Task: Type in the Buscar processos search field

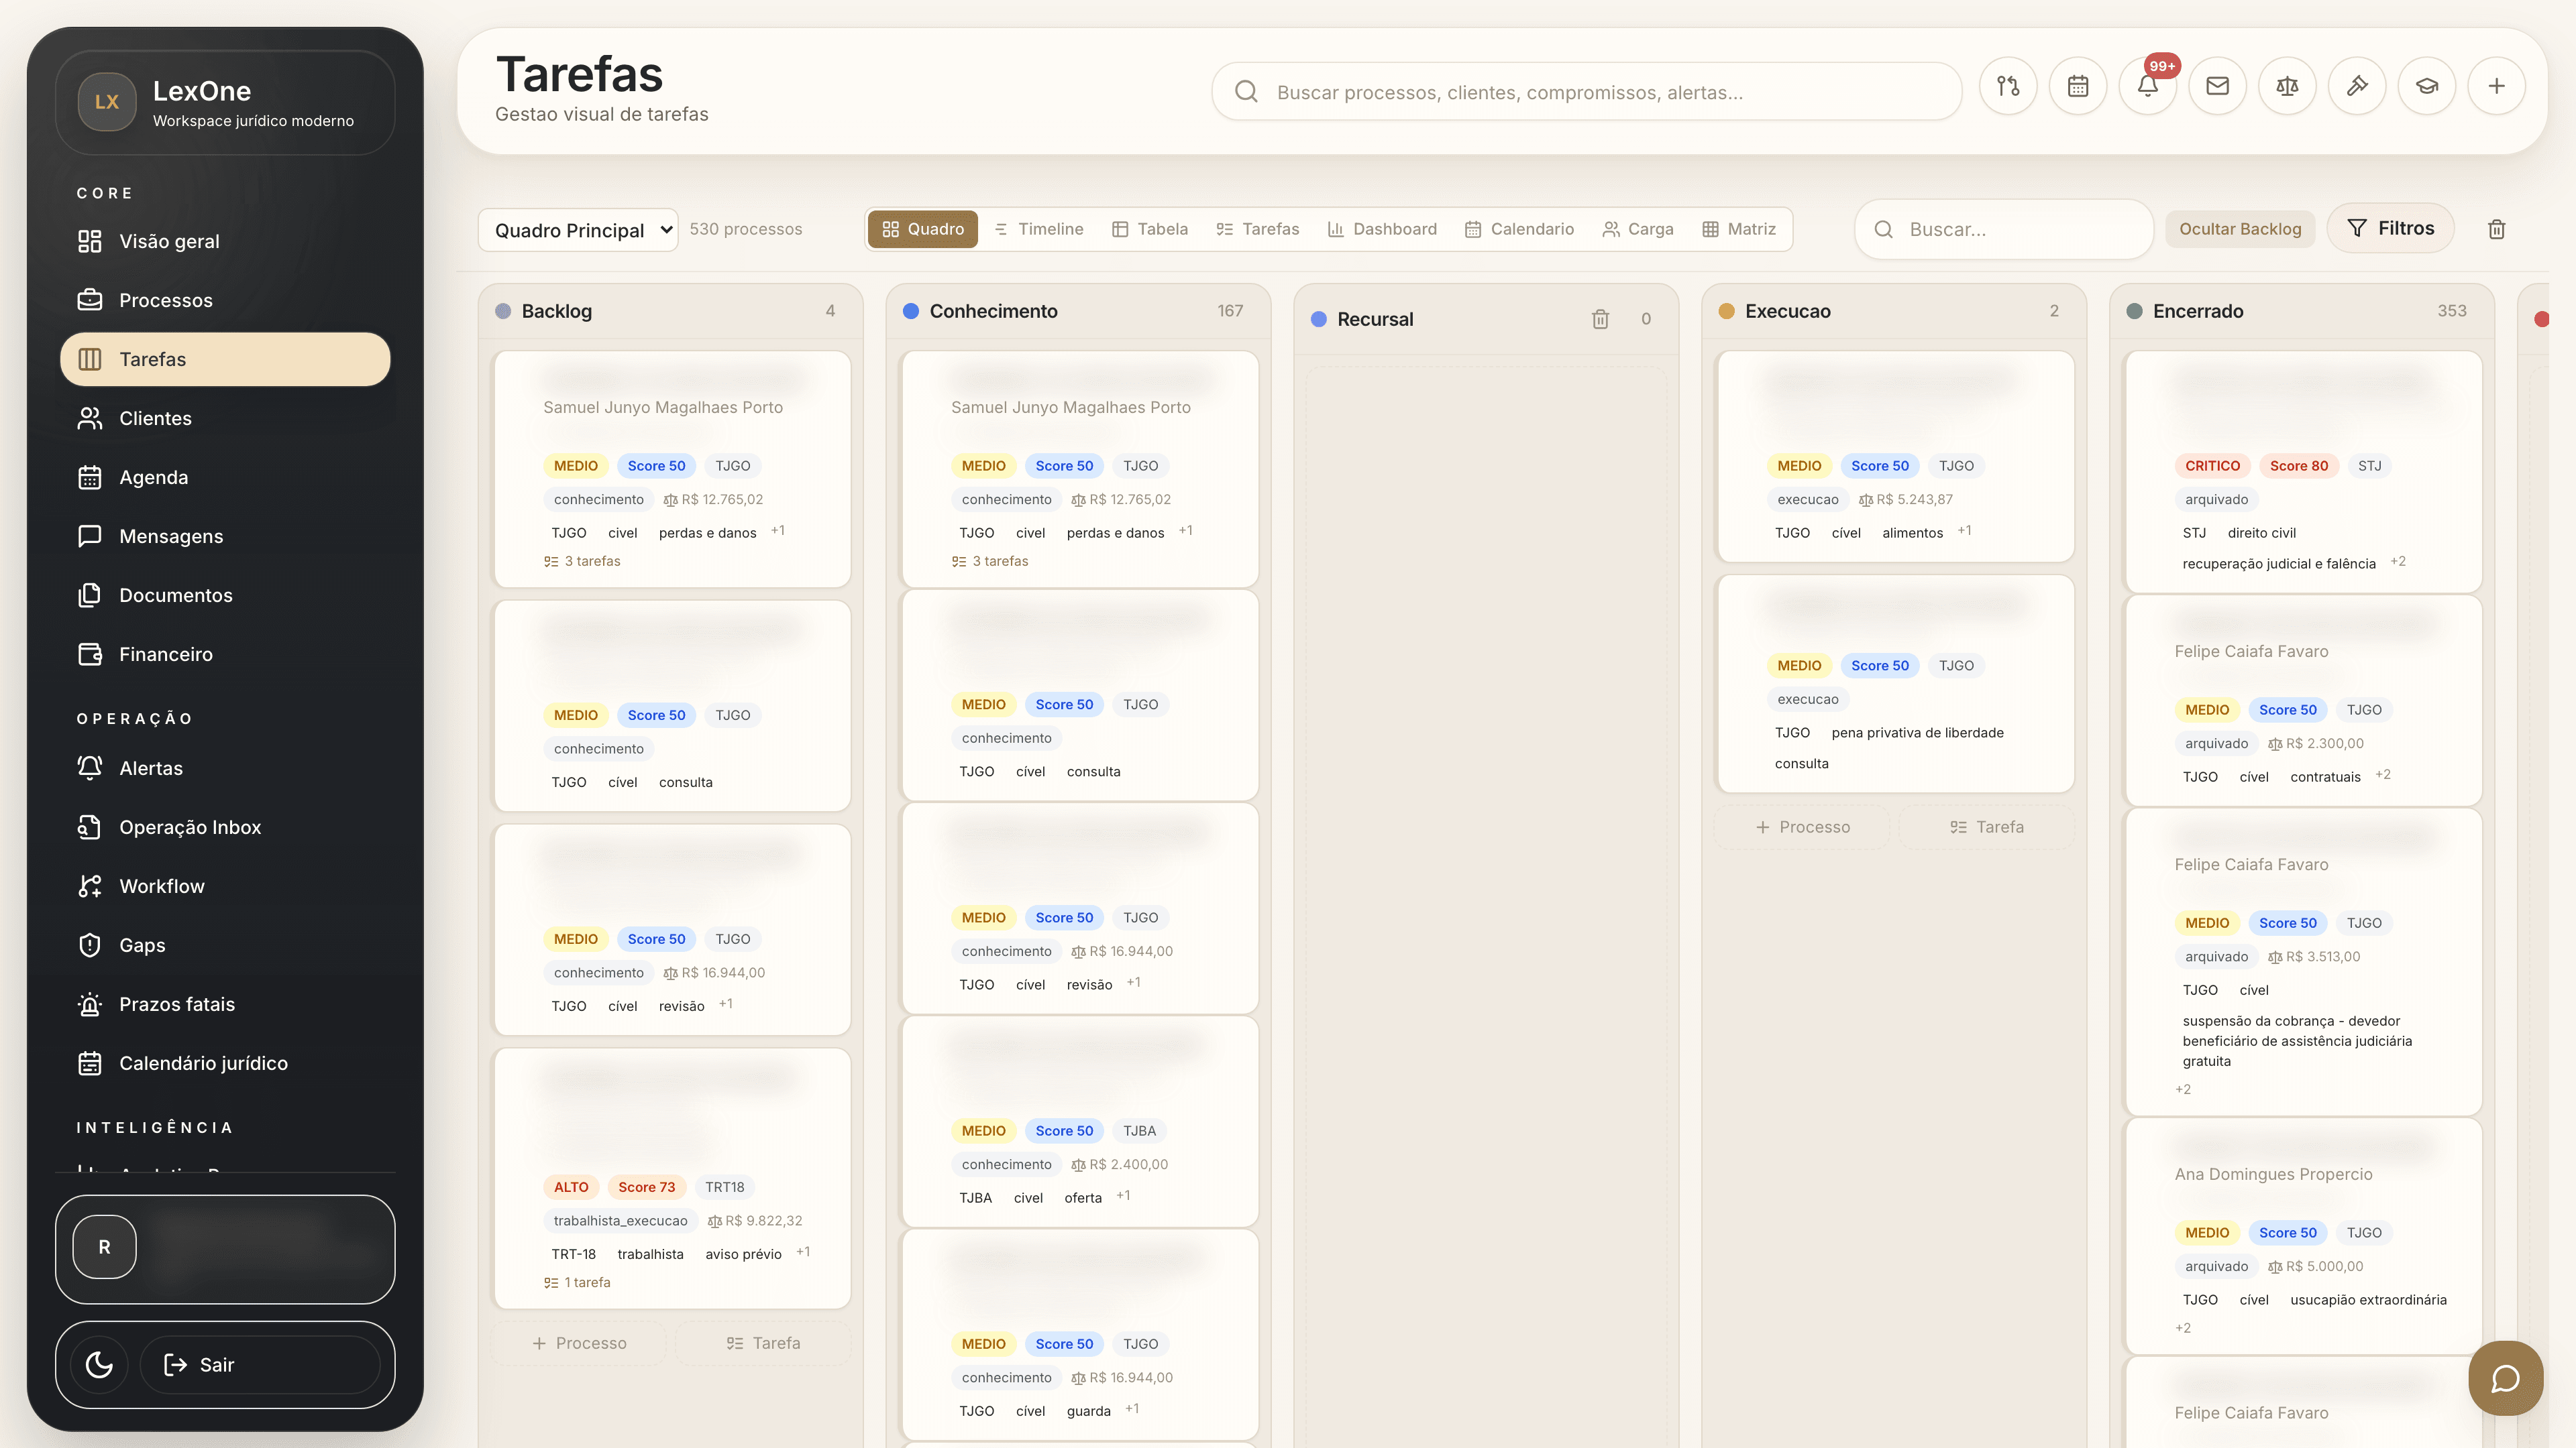Action: (x=1590, y=91)
